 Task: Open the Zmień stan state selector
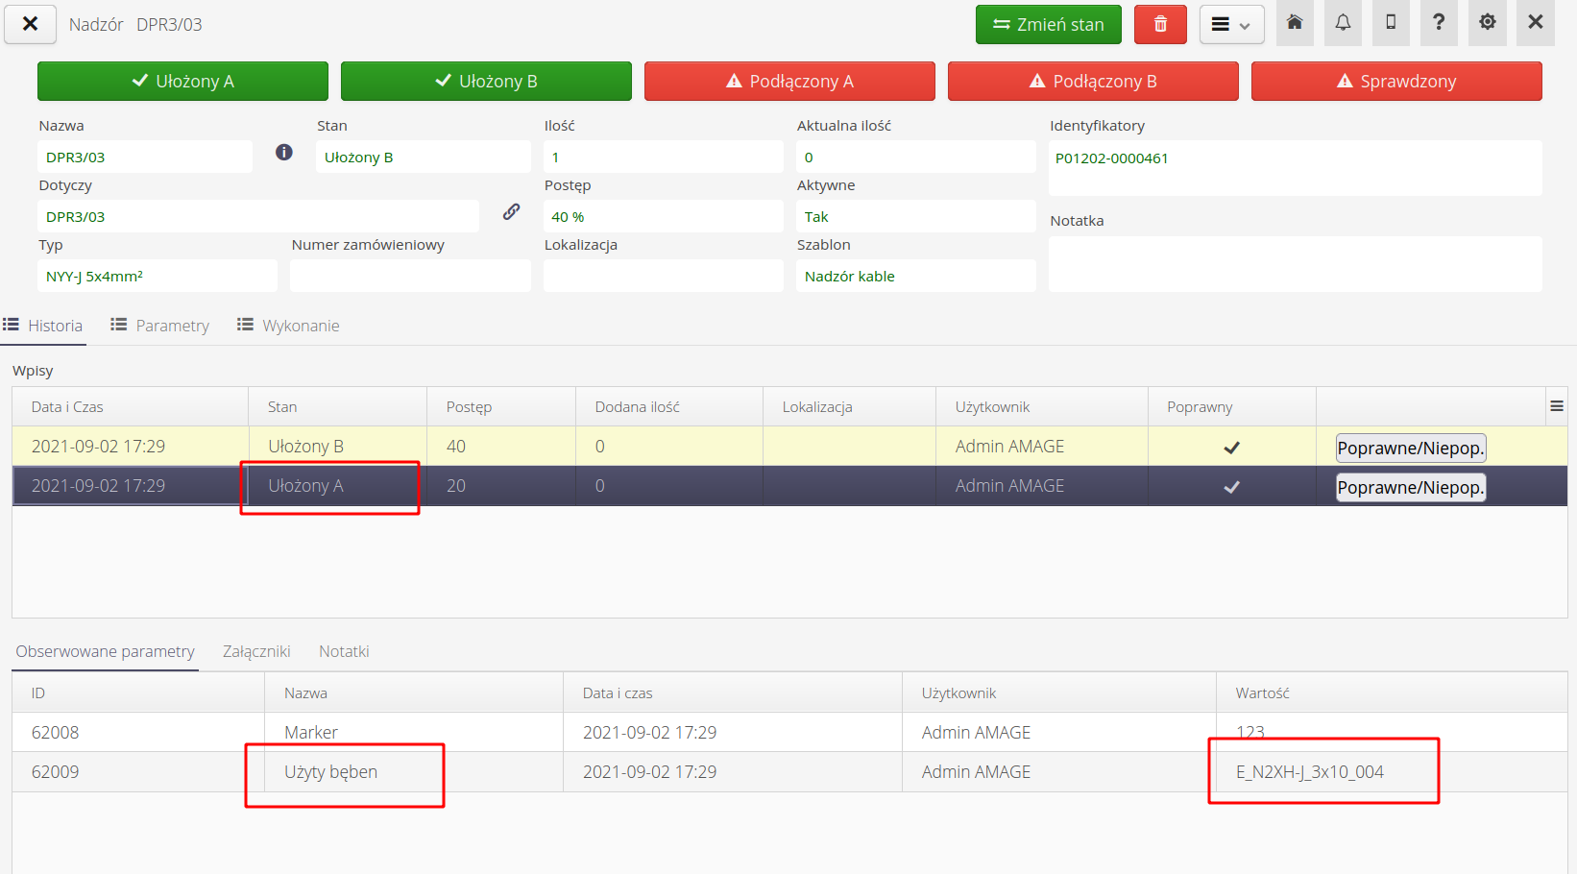[1048, 25]
